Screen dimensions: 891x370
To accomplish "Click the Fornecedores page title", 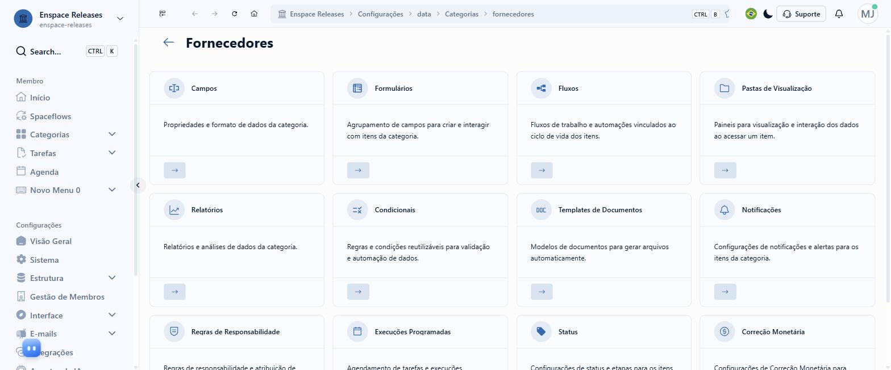I will (230, 43).
